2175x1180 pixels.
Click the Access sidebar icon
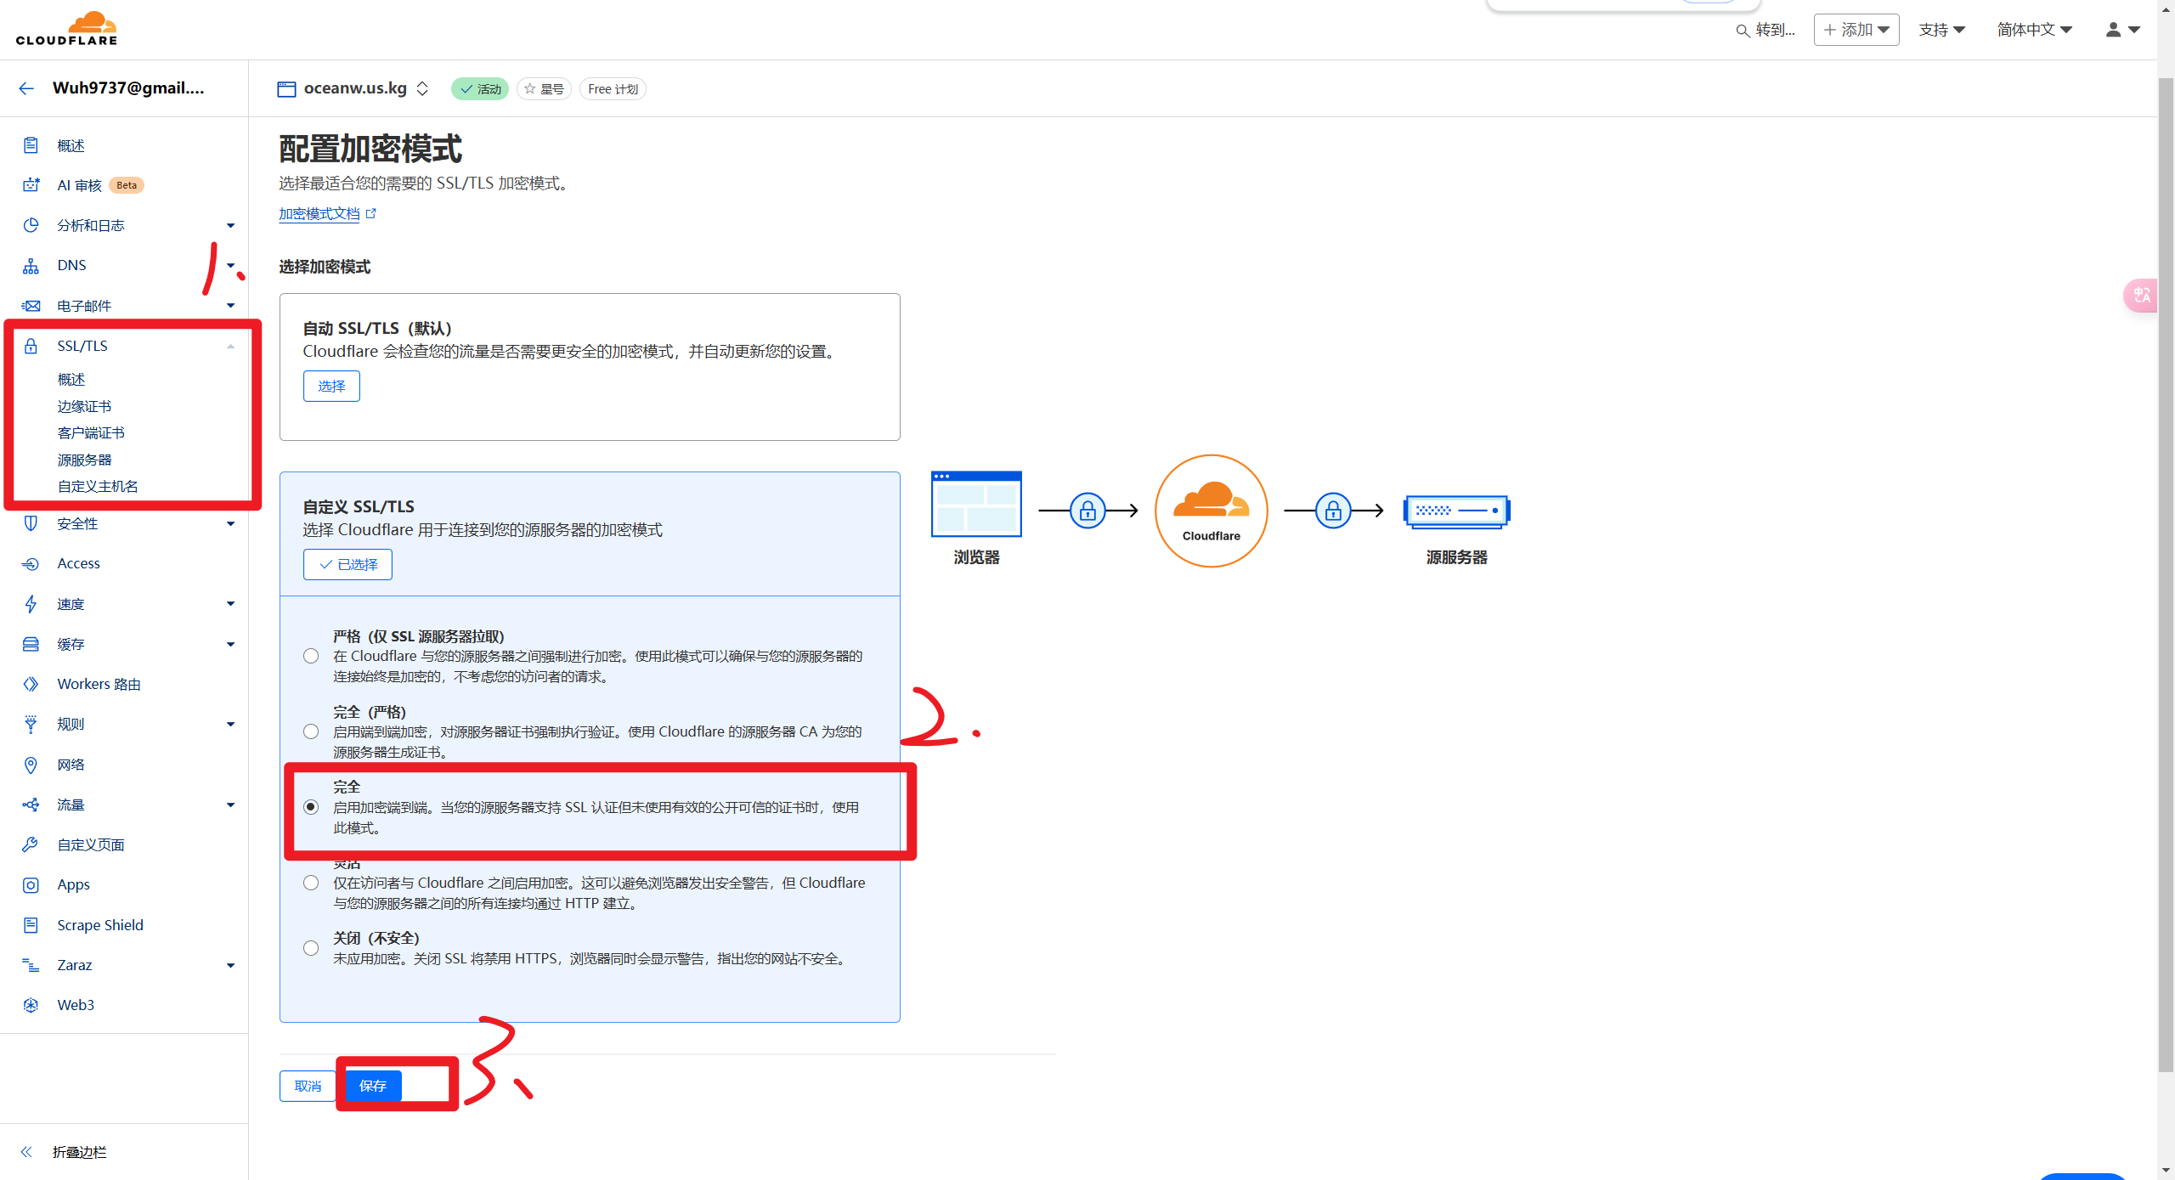click(31, 564)
